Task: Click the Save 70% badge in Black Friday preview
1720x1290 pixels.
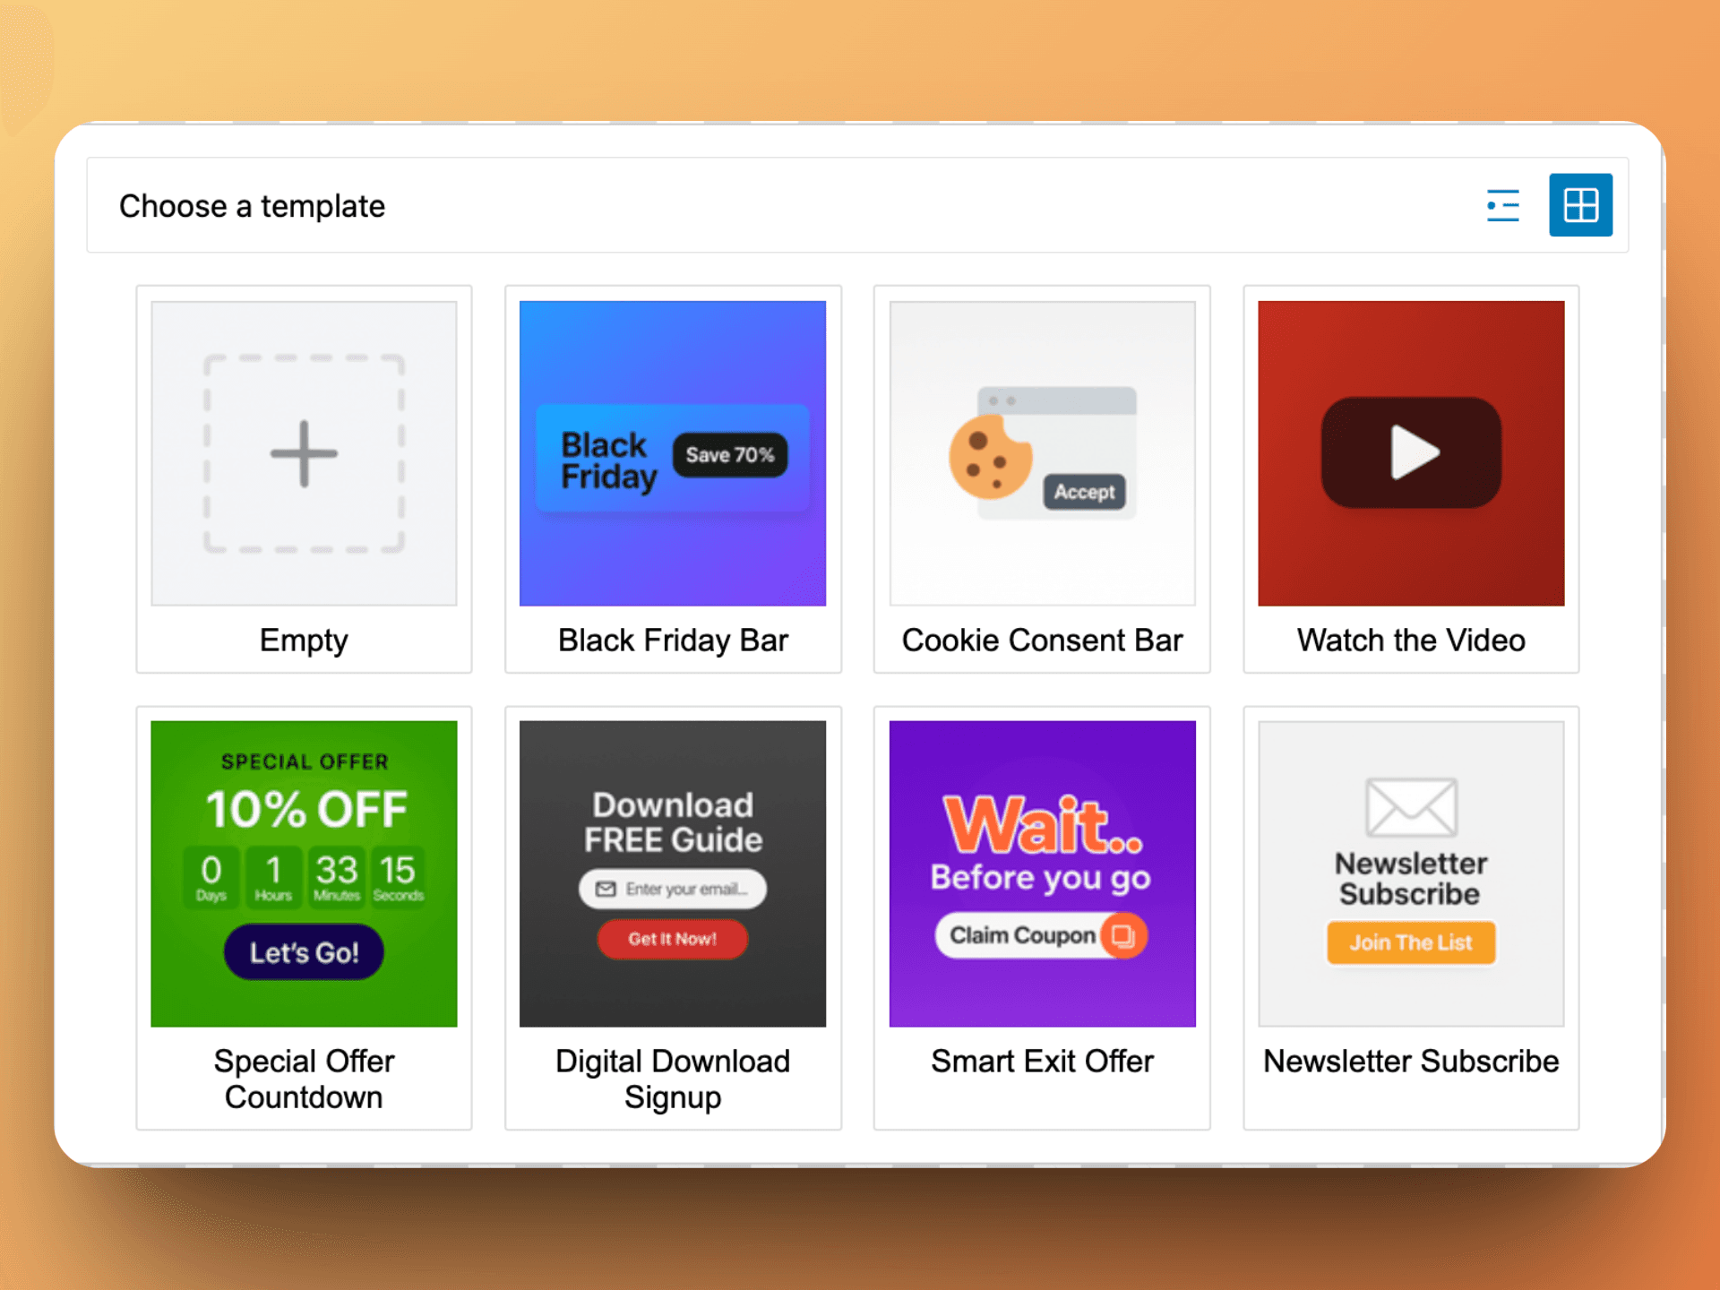Action: pos(730,455)
